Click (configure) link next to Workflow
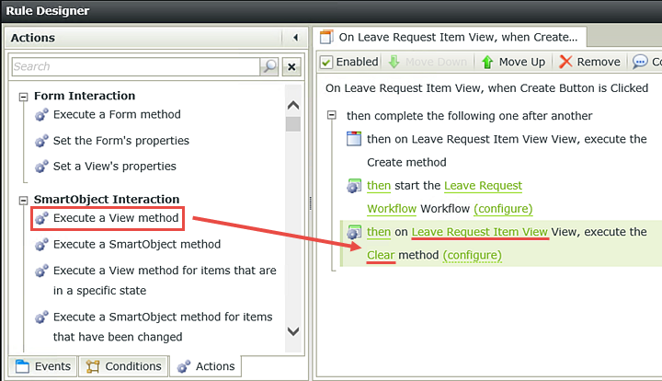Viewport: 662px width, 381px height. pos(503,209)
